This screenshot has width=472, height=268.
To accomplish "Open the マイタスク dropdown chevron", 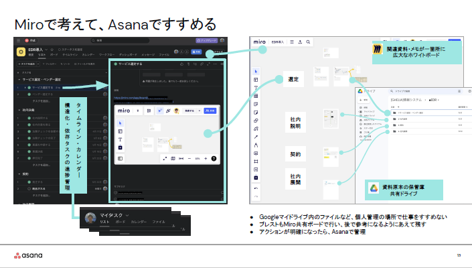I will 127,215.
